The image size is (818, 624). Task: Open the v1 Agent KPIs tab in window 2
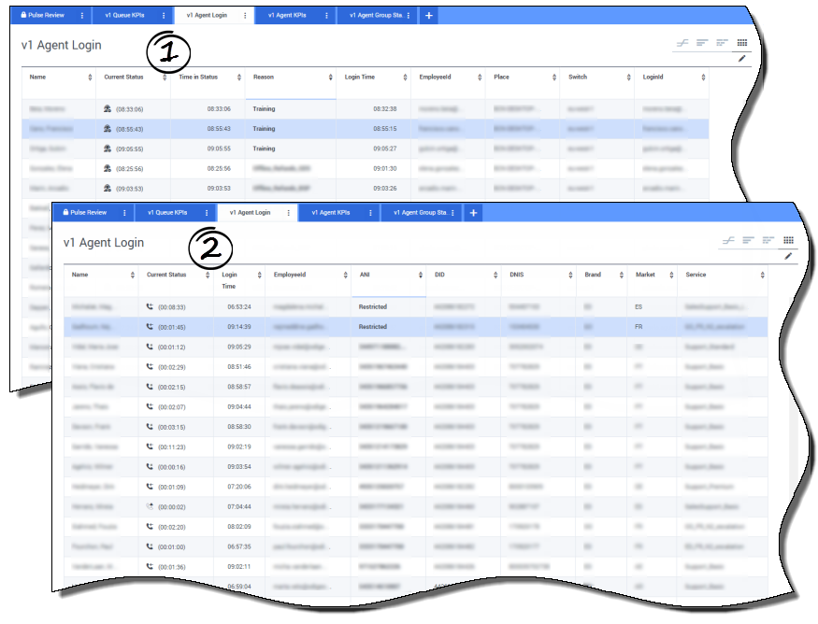330,213
